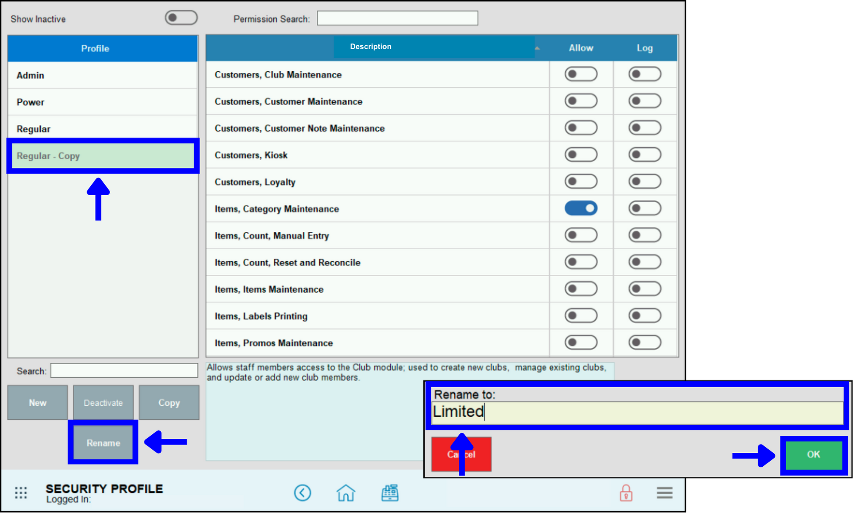This screenshot has width=853, height=513.
Task: Click the red Cancel button
Action: pyautogui.click(x=461, y=455)
